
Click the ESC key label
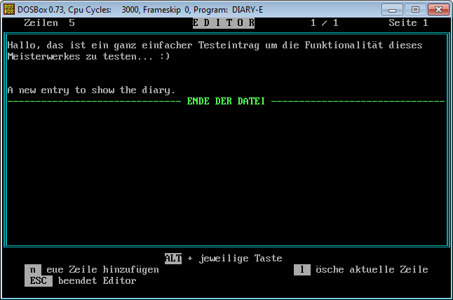click(39, 281)
